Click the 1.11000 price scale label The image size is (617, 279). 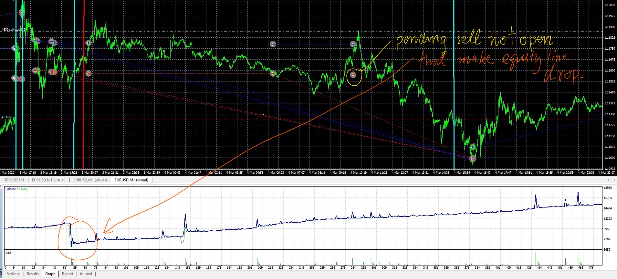[x=610, y=158]
